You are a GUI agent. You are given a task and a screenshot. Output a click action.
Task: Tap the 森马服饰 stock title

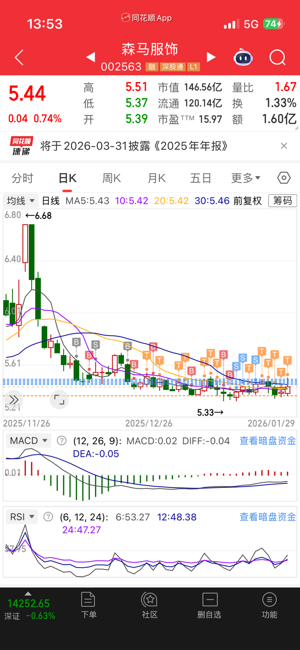tap(150, 49)
